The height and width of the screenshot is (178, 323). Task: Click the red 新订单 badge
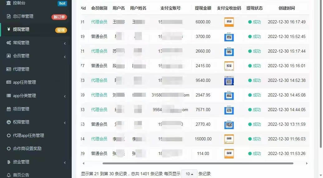tap(59, 17)
